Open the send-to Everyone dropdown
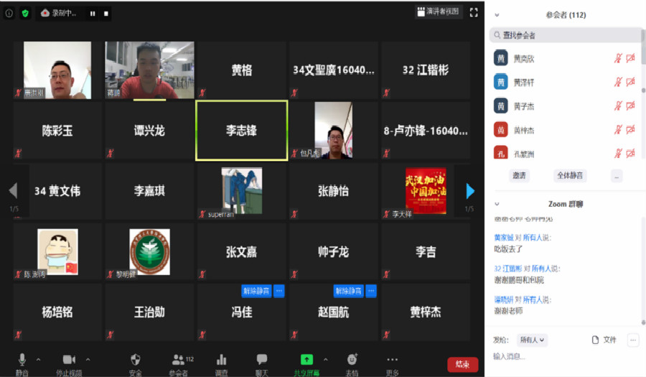 pyautogui.click(x=532, y=340)
